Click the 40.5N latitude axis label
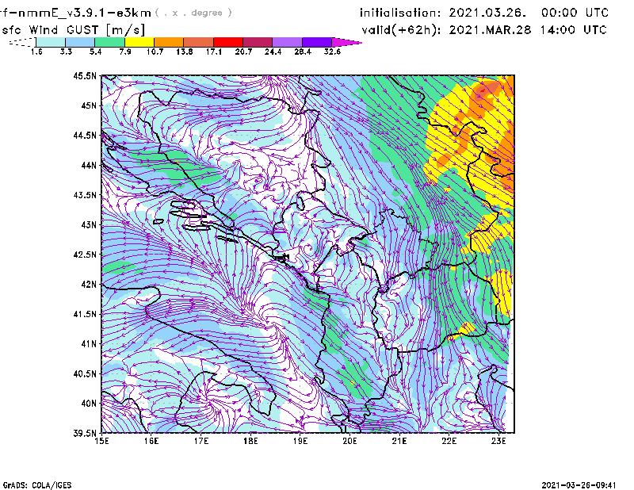634x490 pixels. coord(85,373)
